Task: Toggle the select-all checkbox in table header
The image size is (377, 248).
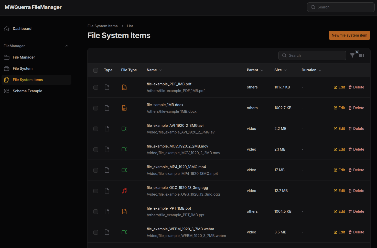Action: coord(96,70)
